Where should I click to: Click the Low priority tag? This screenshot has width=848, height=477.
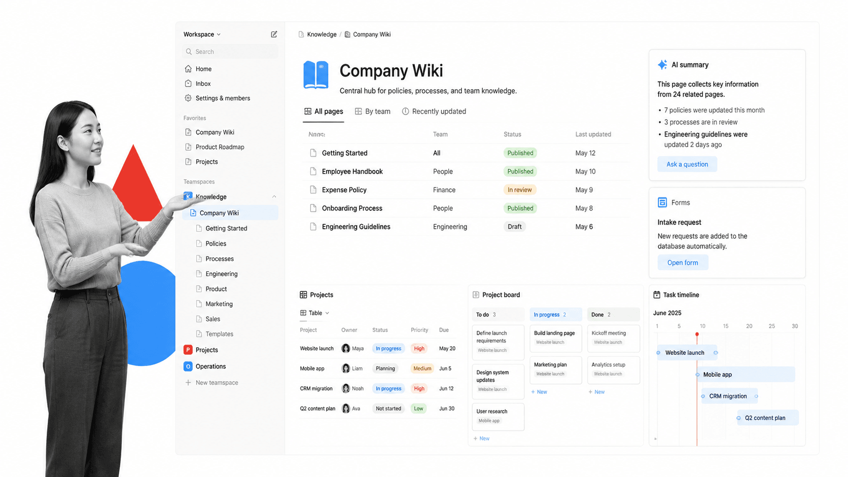click(418, 409)
